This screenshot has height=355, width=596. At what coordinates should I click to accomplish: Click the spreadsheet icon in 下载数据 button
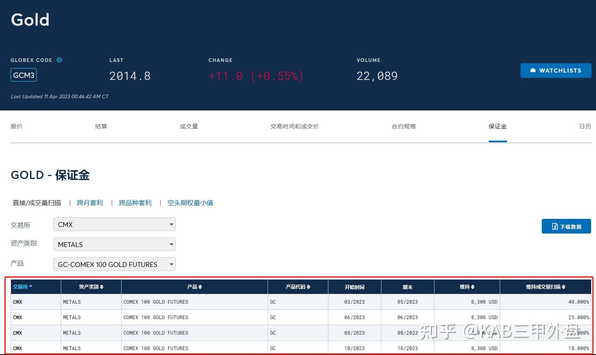555,227
